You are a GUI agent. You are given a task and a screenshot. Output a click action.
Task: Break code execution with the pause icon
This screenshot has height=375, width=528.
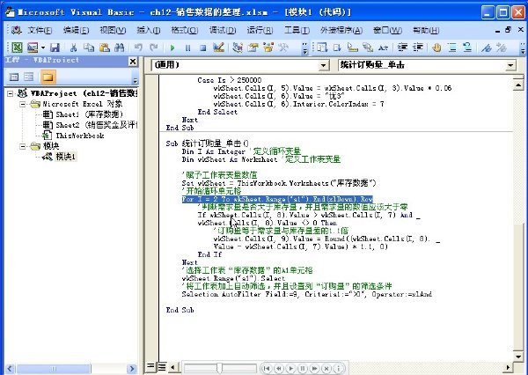coord(188,48)
